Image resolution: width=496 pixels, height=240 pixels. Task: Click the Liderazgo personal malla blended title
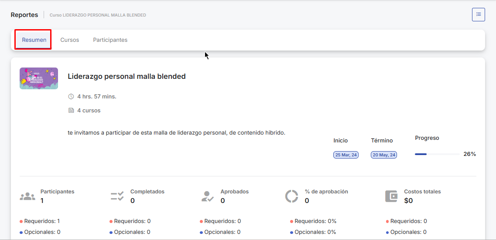click(127, 77)
